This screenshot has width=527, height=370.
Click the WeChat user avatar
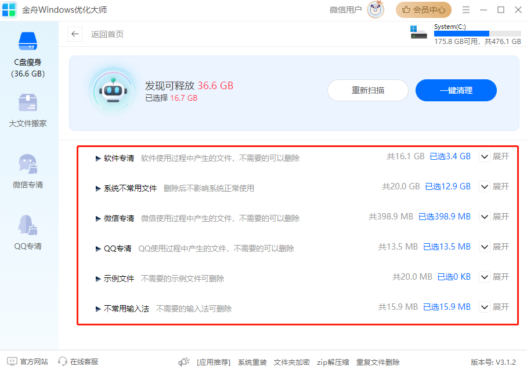pos(376,10)
